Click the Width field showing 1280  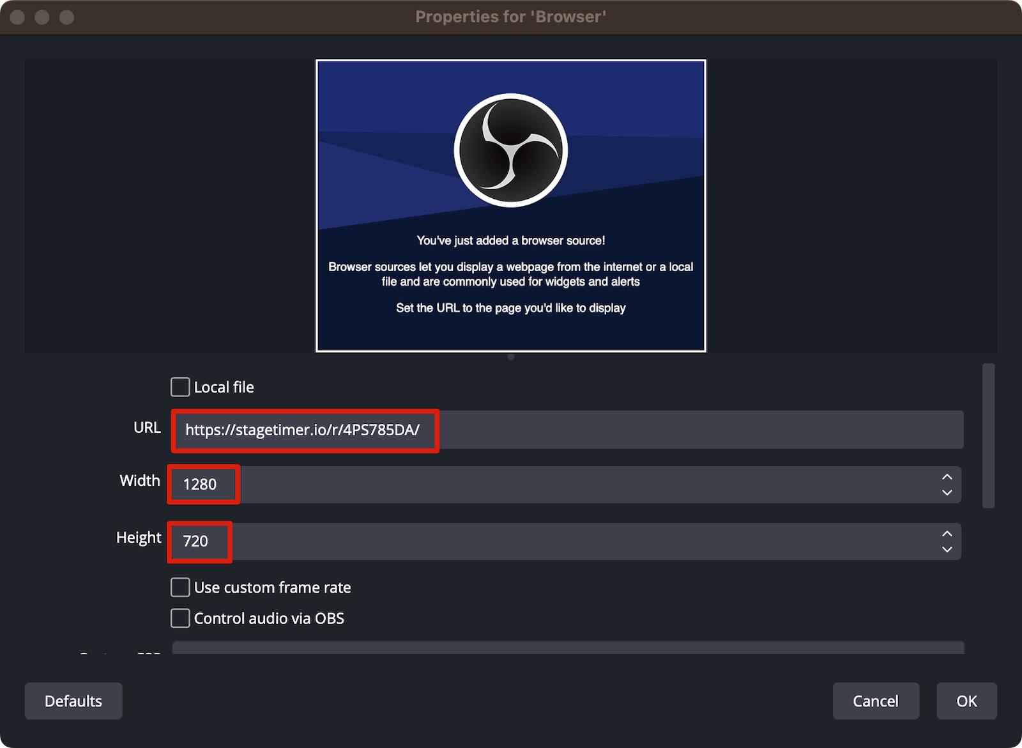(x=202, y=485)
